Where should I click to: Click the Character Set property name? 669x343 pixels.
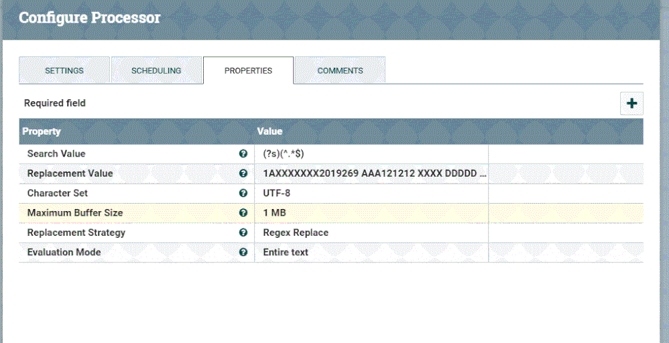click(x=58, y=193)
